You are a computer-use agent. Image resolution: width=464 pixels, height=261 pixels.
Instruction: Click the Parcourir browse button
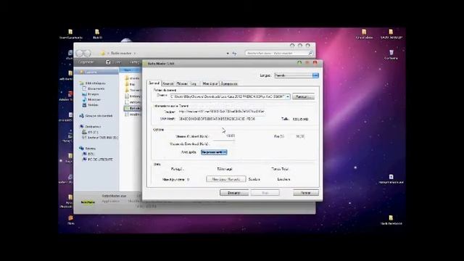(x=303, y=96)
